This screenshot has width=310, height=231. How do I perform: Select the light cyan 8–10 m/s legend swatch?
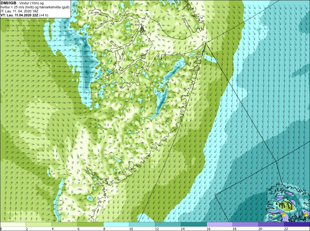[x=116, y=225]
